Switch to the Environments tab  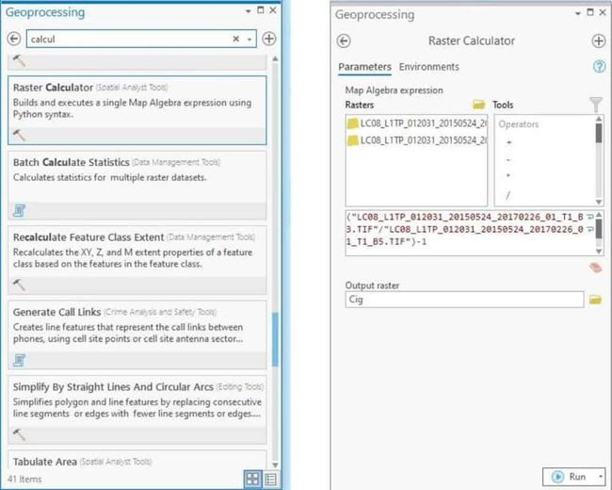[x=429, y=67]
